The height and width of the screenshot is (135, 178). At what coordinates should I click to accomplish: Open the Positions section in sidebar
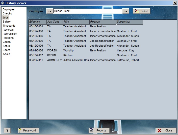pos(8,38)
